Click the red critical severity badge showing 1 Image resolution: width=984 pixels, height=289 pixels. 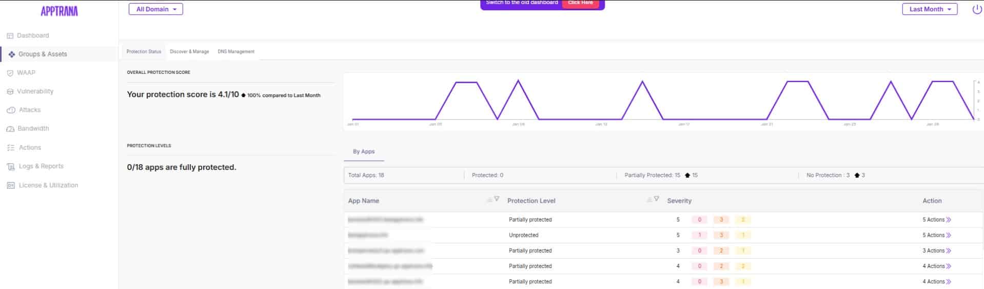(699, 235)
